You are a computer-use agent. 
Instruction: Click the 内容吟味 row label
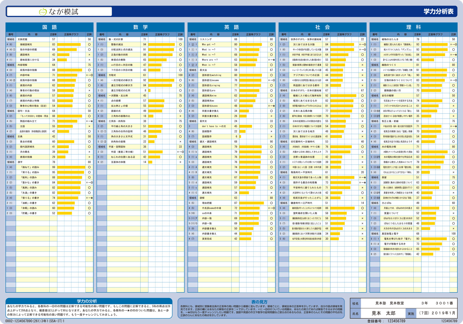(24, 75)
